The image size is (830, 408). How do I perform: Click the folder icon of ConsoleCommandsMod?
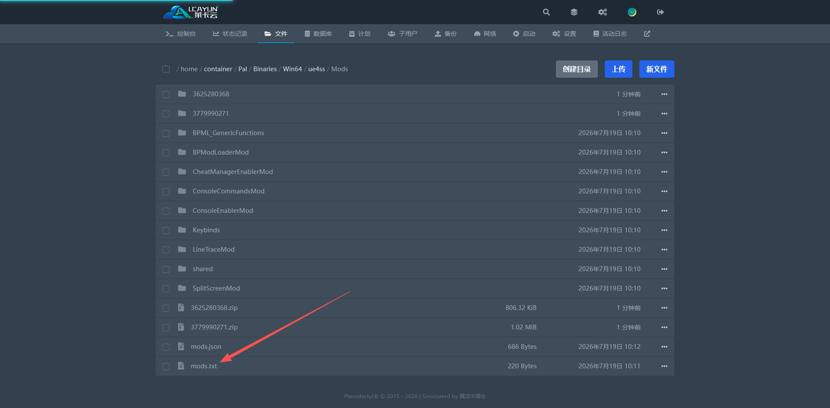coord(182,191)
